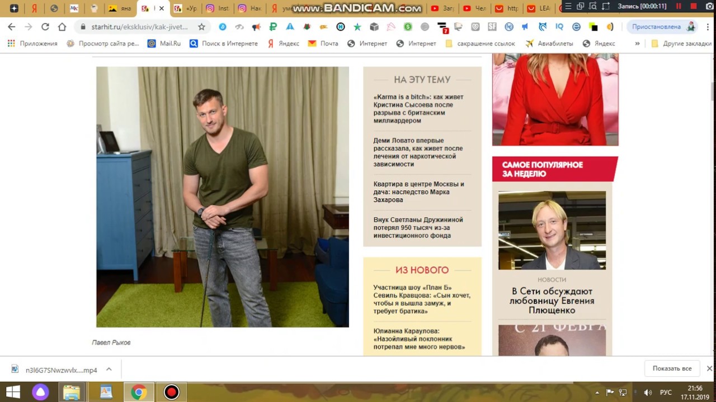Click the starhit.ru address bar
The height and width of the screenshot is (402, 716).
(139, 27)
